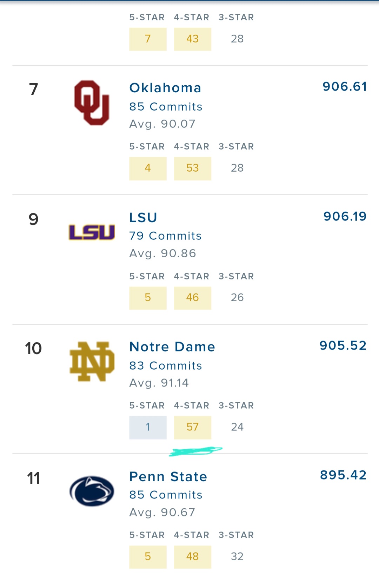View Penn State's 85 Commits list
Screen dimensions: 379x575
[166, 495]
